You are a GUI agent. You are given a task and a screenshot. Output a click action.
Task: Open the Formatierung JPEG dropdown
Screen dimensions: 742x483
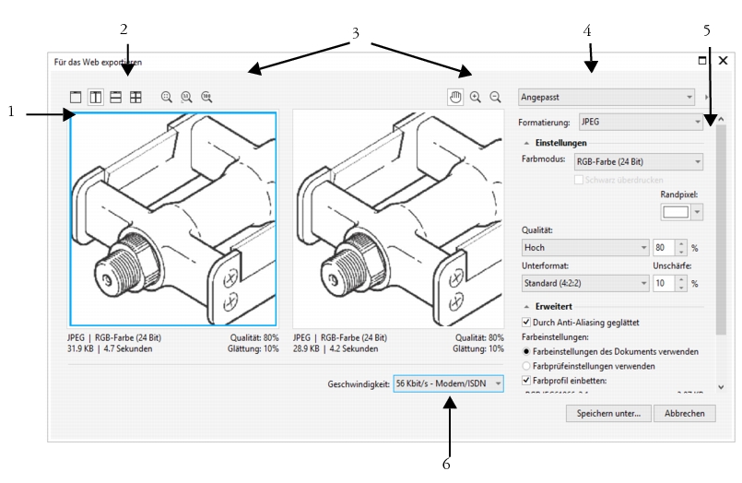(641, 121)
